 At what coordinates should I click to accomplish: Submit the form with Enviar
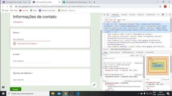16,89
